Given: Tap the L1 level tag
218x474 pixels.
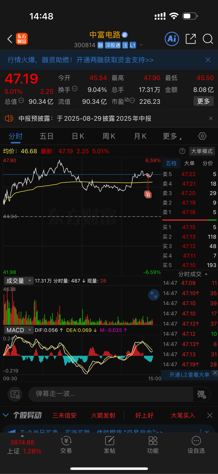Looking at the screenshot, I should (x=133, y=45).
